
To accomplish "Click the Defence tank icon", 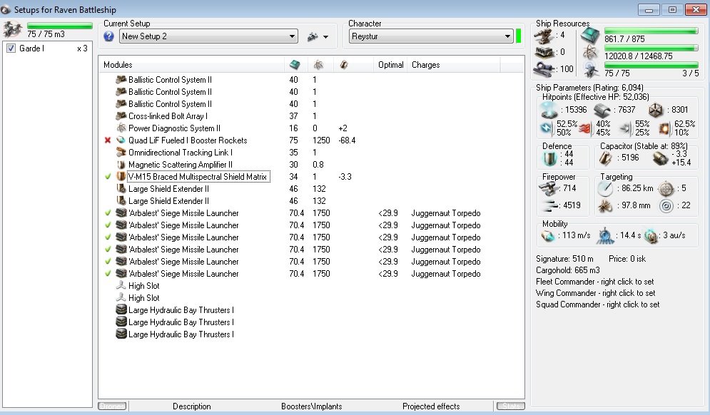I will click(549, 159).
